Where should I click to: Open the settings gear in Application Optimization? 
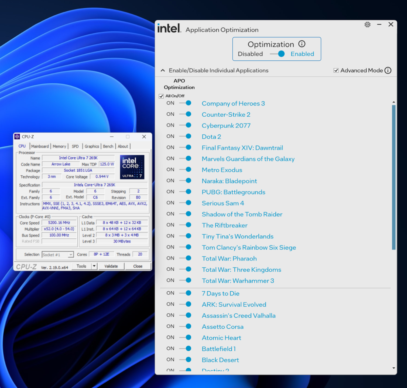pyautogui.click(x=367, y=24)
